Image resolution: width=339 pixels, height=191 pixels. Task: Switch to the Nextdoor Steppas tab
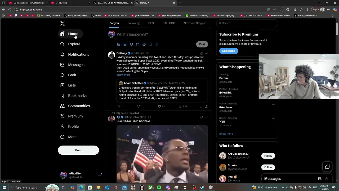195,23
